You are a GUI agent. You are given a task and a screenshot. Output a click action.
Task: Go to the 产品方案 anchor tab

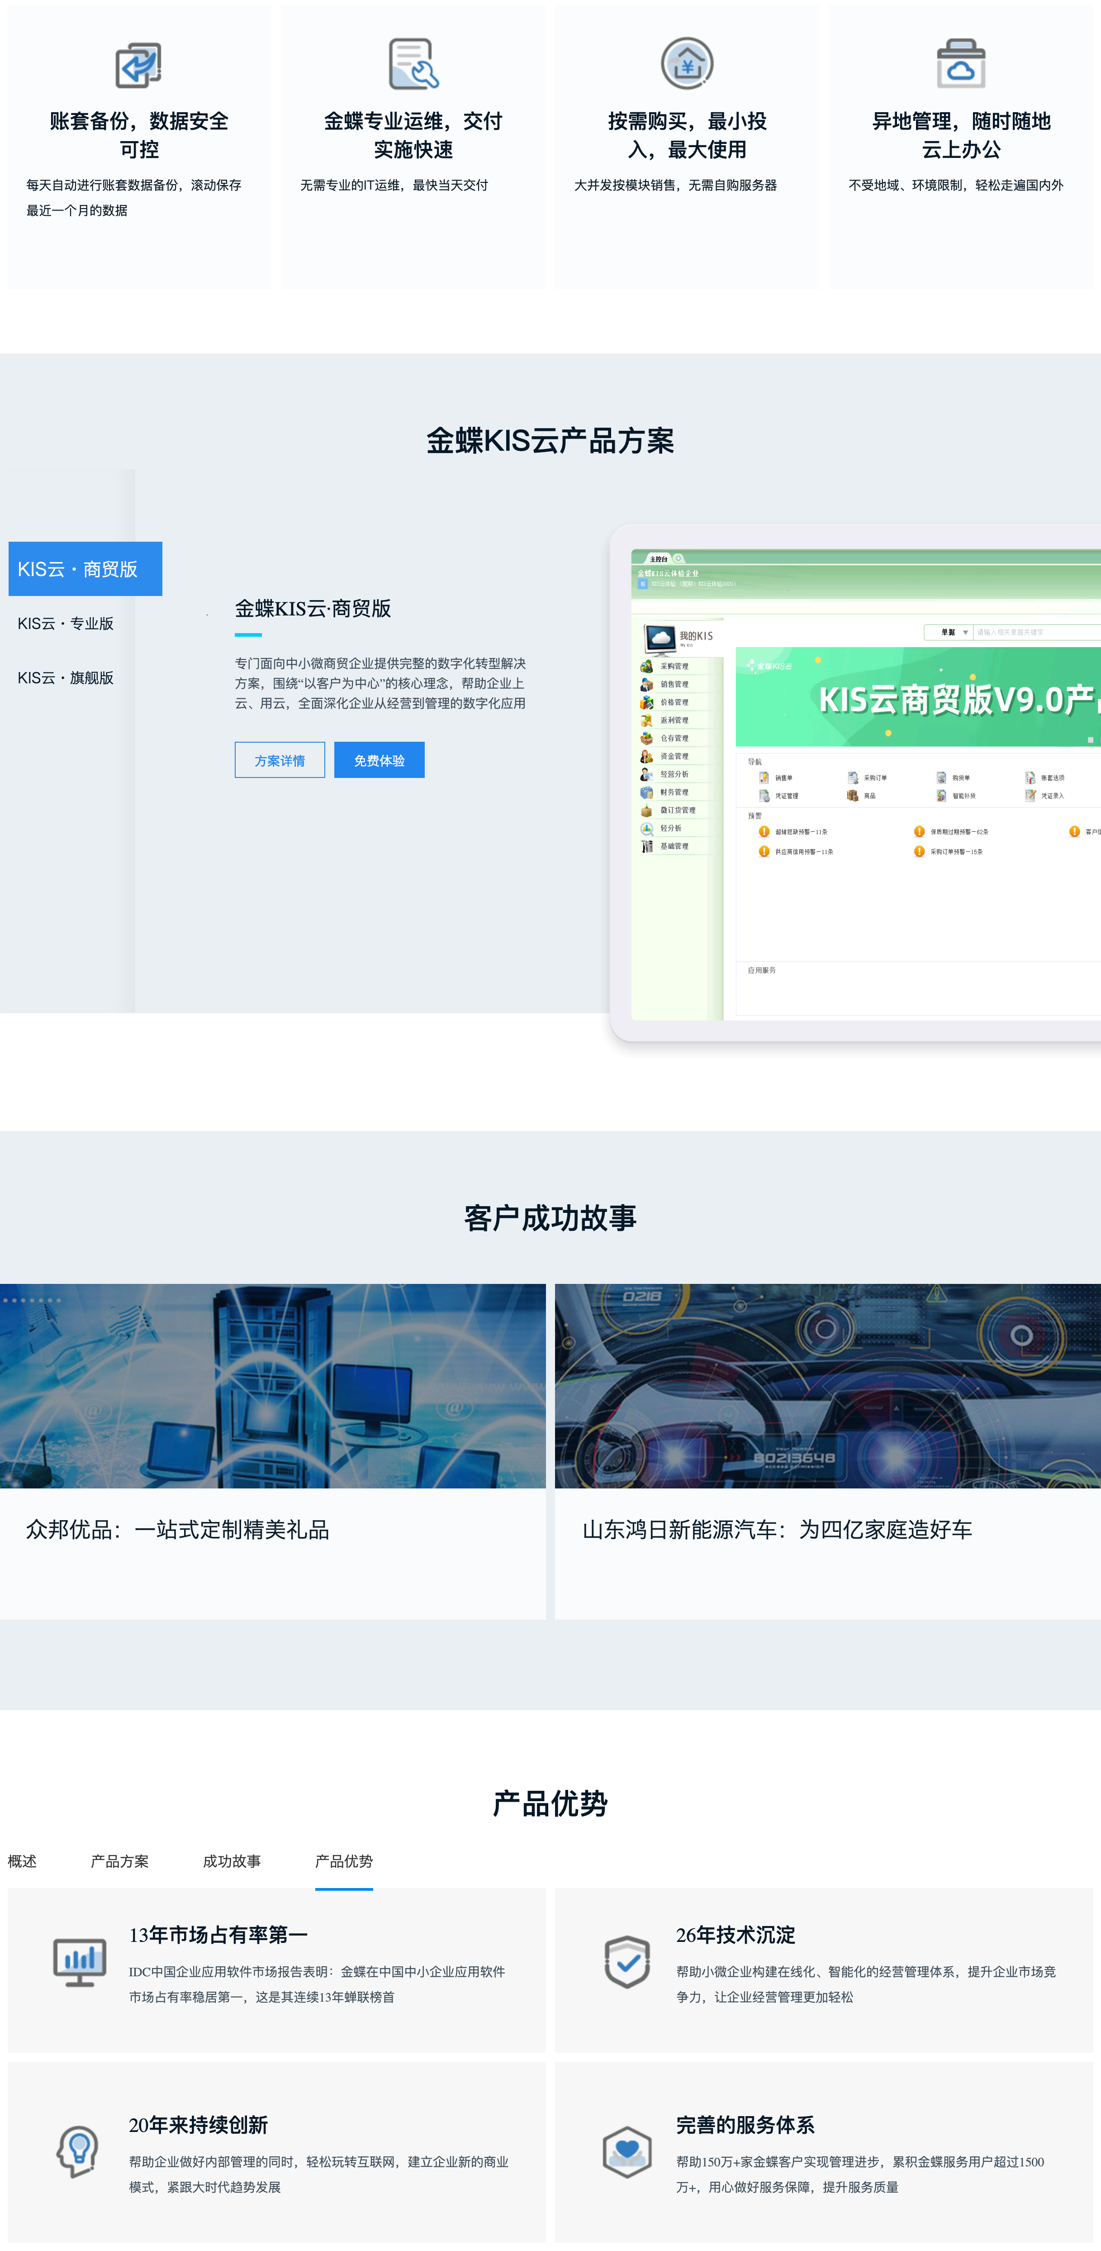pyautogui.click(x=119, y=1861)
